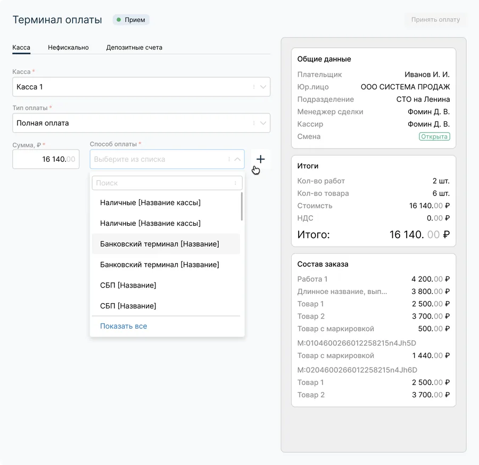Click the Работа 1 order row
The width and height of the screenshot is (479, 465).
pyautogui.click(x=374, y=279)
